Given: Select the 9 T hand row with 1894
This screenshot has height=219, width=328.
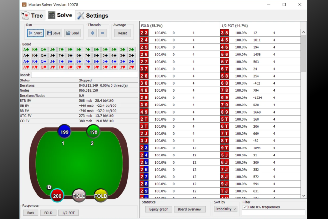Looking at the screenshot, I should (x=260, y=148).
